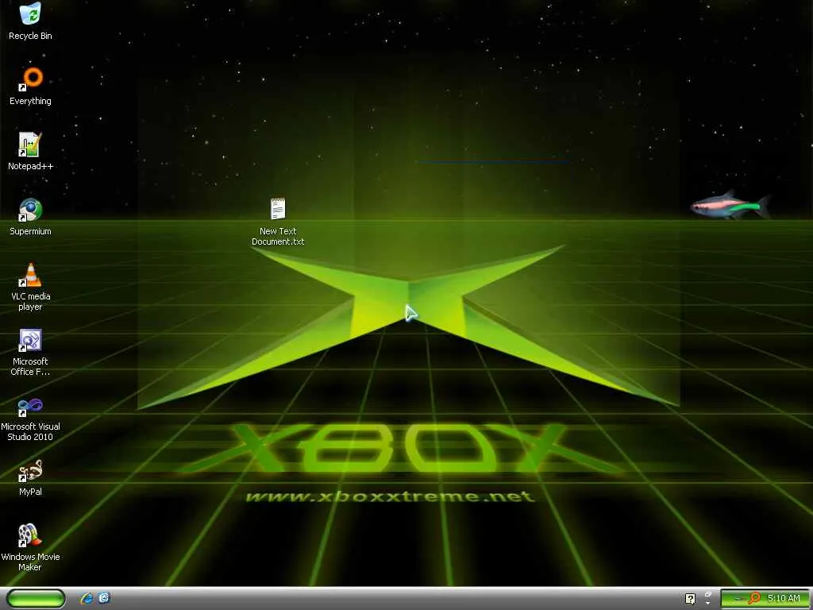This screenshot has height=610, width=813.
Task: Click the Show Desktop quick launch icon
Action: click(x=104, y=598)
